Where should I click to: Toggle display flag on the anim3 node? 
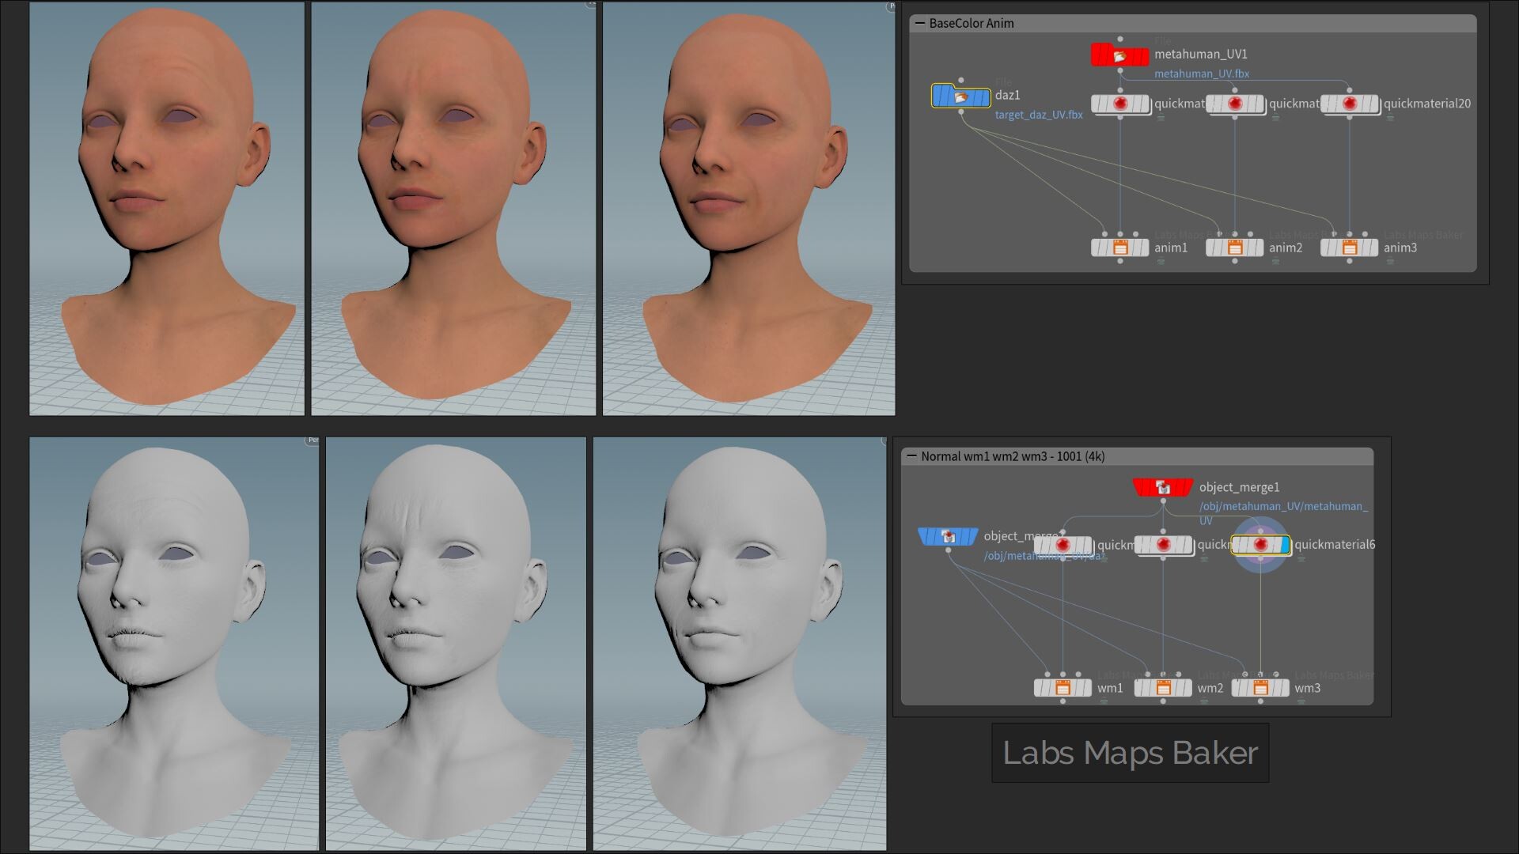[x=1373, y=248]
